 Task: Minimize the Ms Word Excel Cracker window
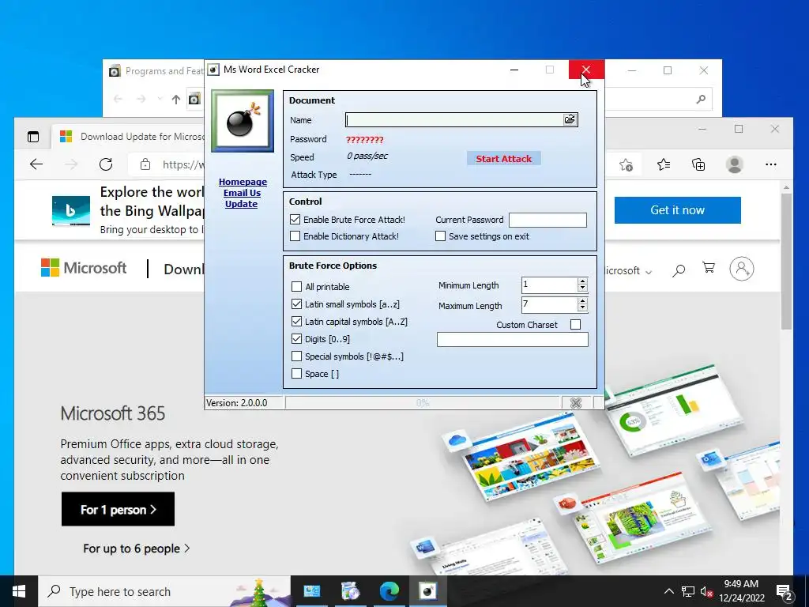click(x=514, y=70)
